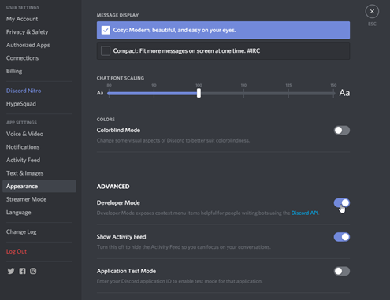Follow the Discord API link
390x300 pixels.
point(305,213)
